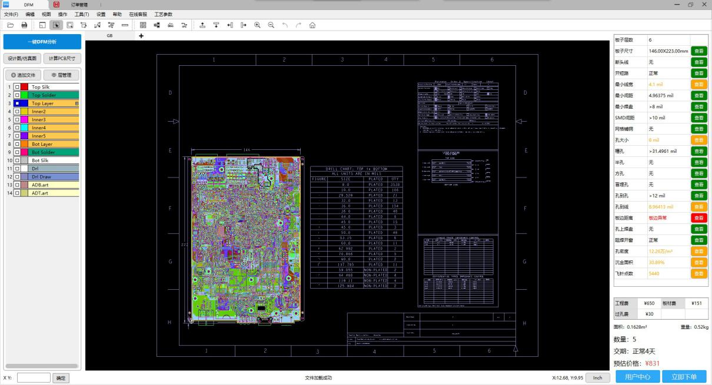Click the Top Solder green color swatch

pos(25,95)
